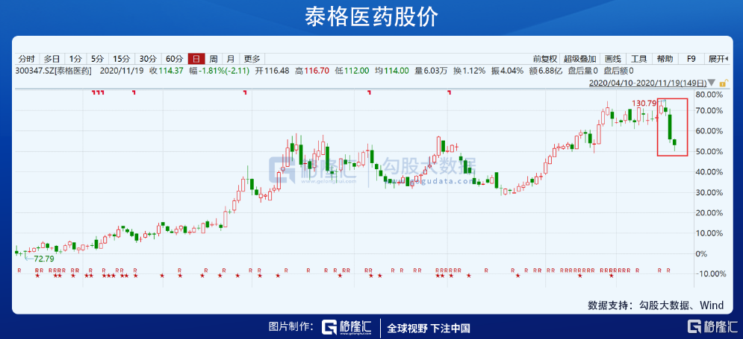Switch chart to 月 monthly view

pyautogui.click(x=230, y=59)
